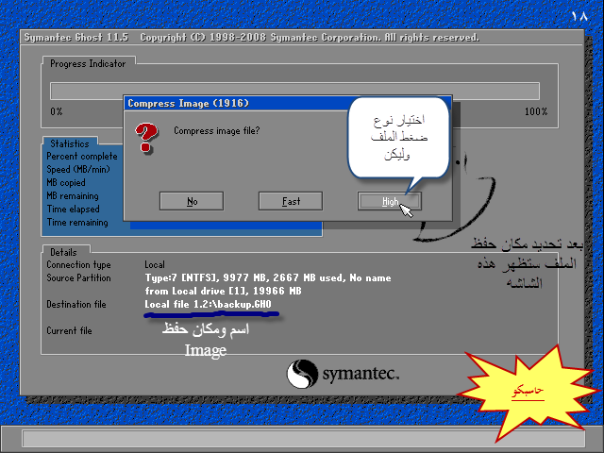Click the "Progress Indicator" group heading
The image size is (604, 453).
(88, 63)
